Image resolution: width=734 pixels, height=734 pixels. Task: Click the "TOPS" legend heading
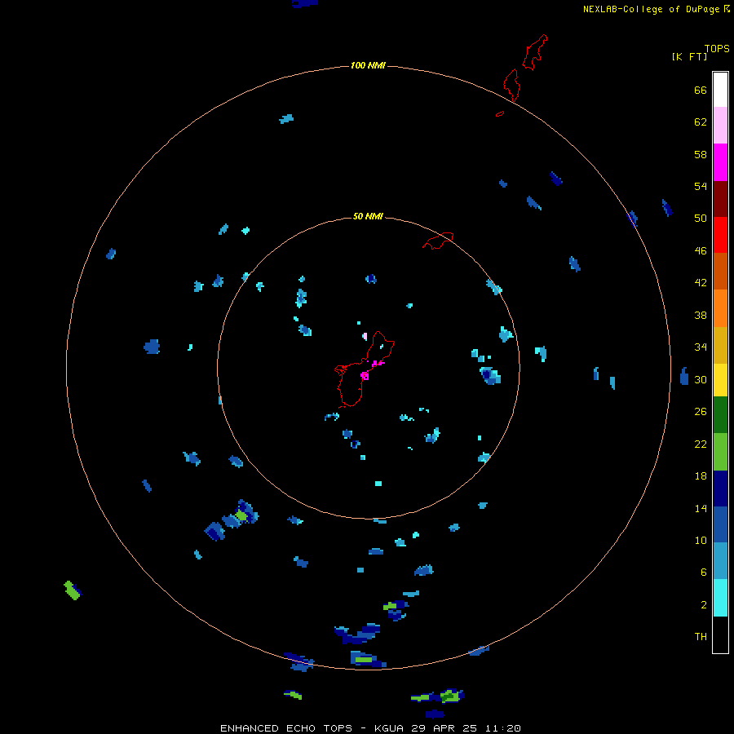[717, 49]
